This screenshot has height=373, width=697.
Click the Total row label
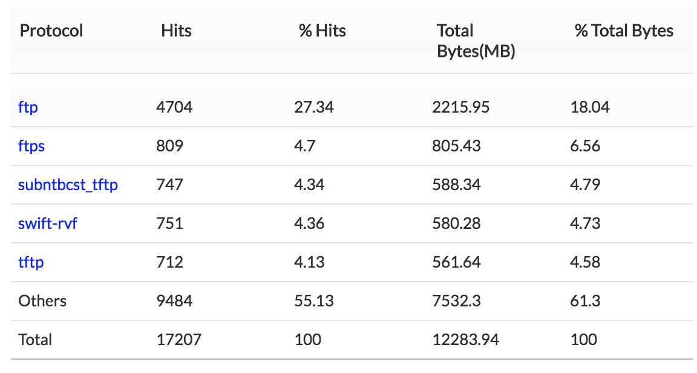pyautogui.click(x=35, y=340)
